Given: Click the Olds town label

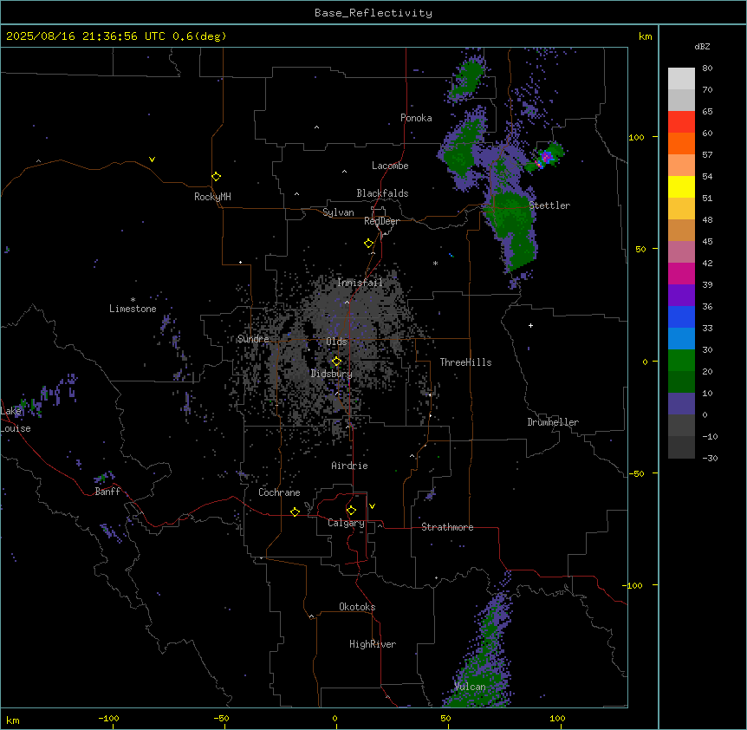Looking at the screenshot, I should [x=336, y=342].
